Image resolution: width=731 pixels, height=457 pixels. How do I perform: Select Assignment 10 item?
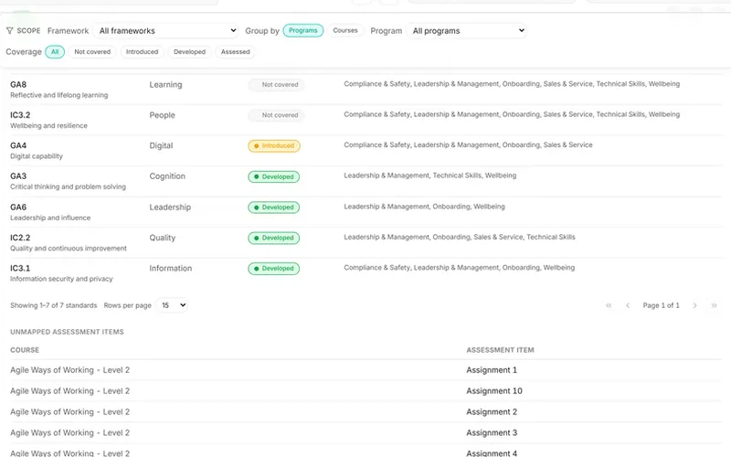coord(494,391)
